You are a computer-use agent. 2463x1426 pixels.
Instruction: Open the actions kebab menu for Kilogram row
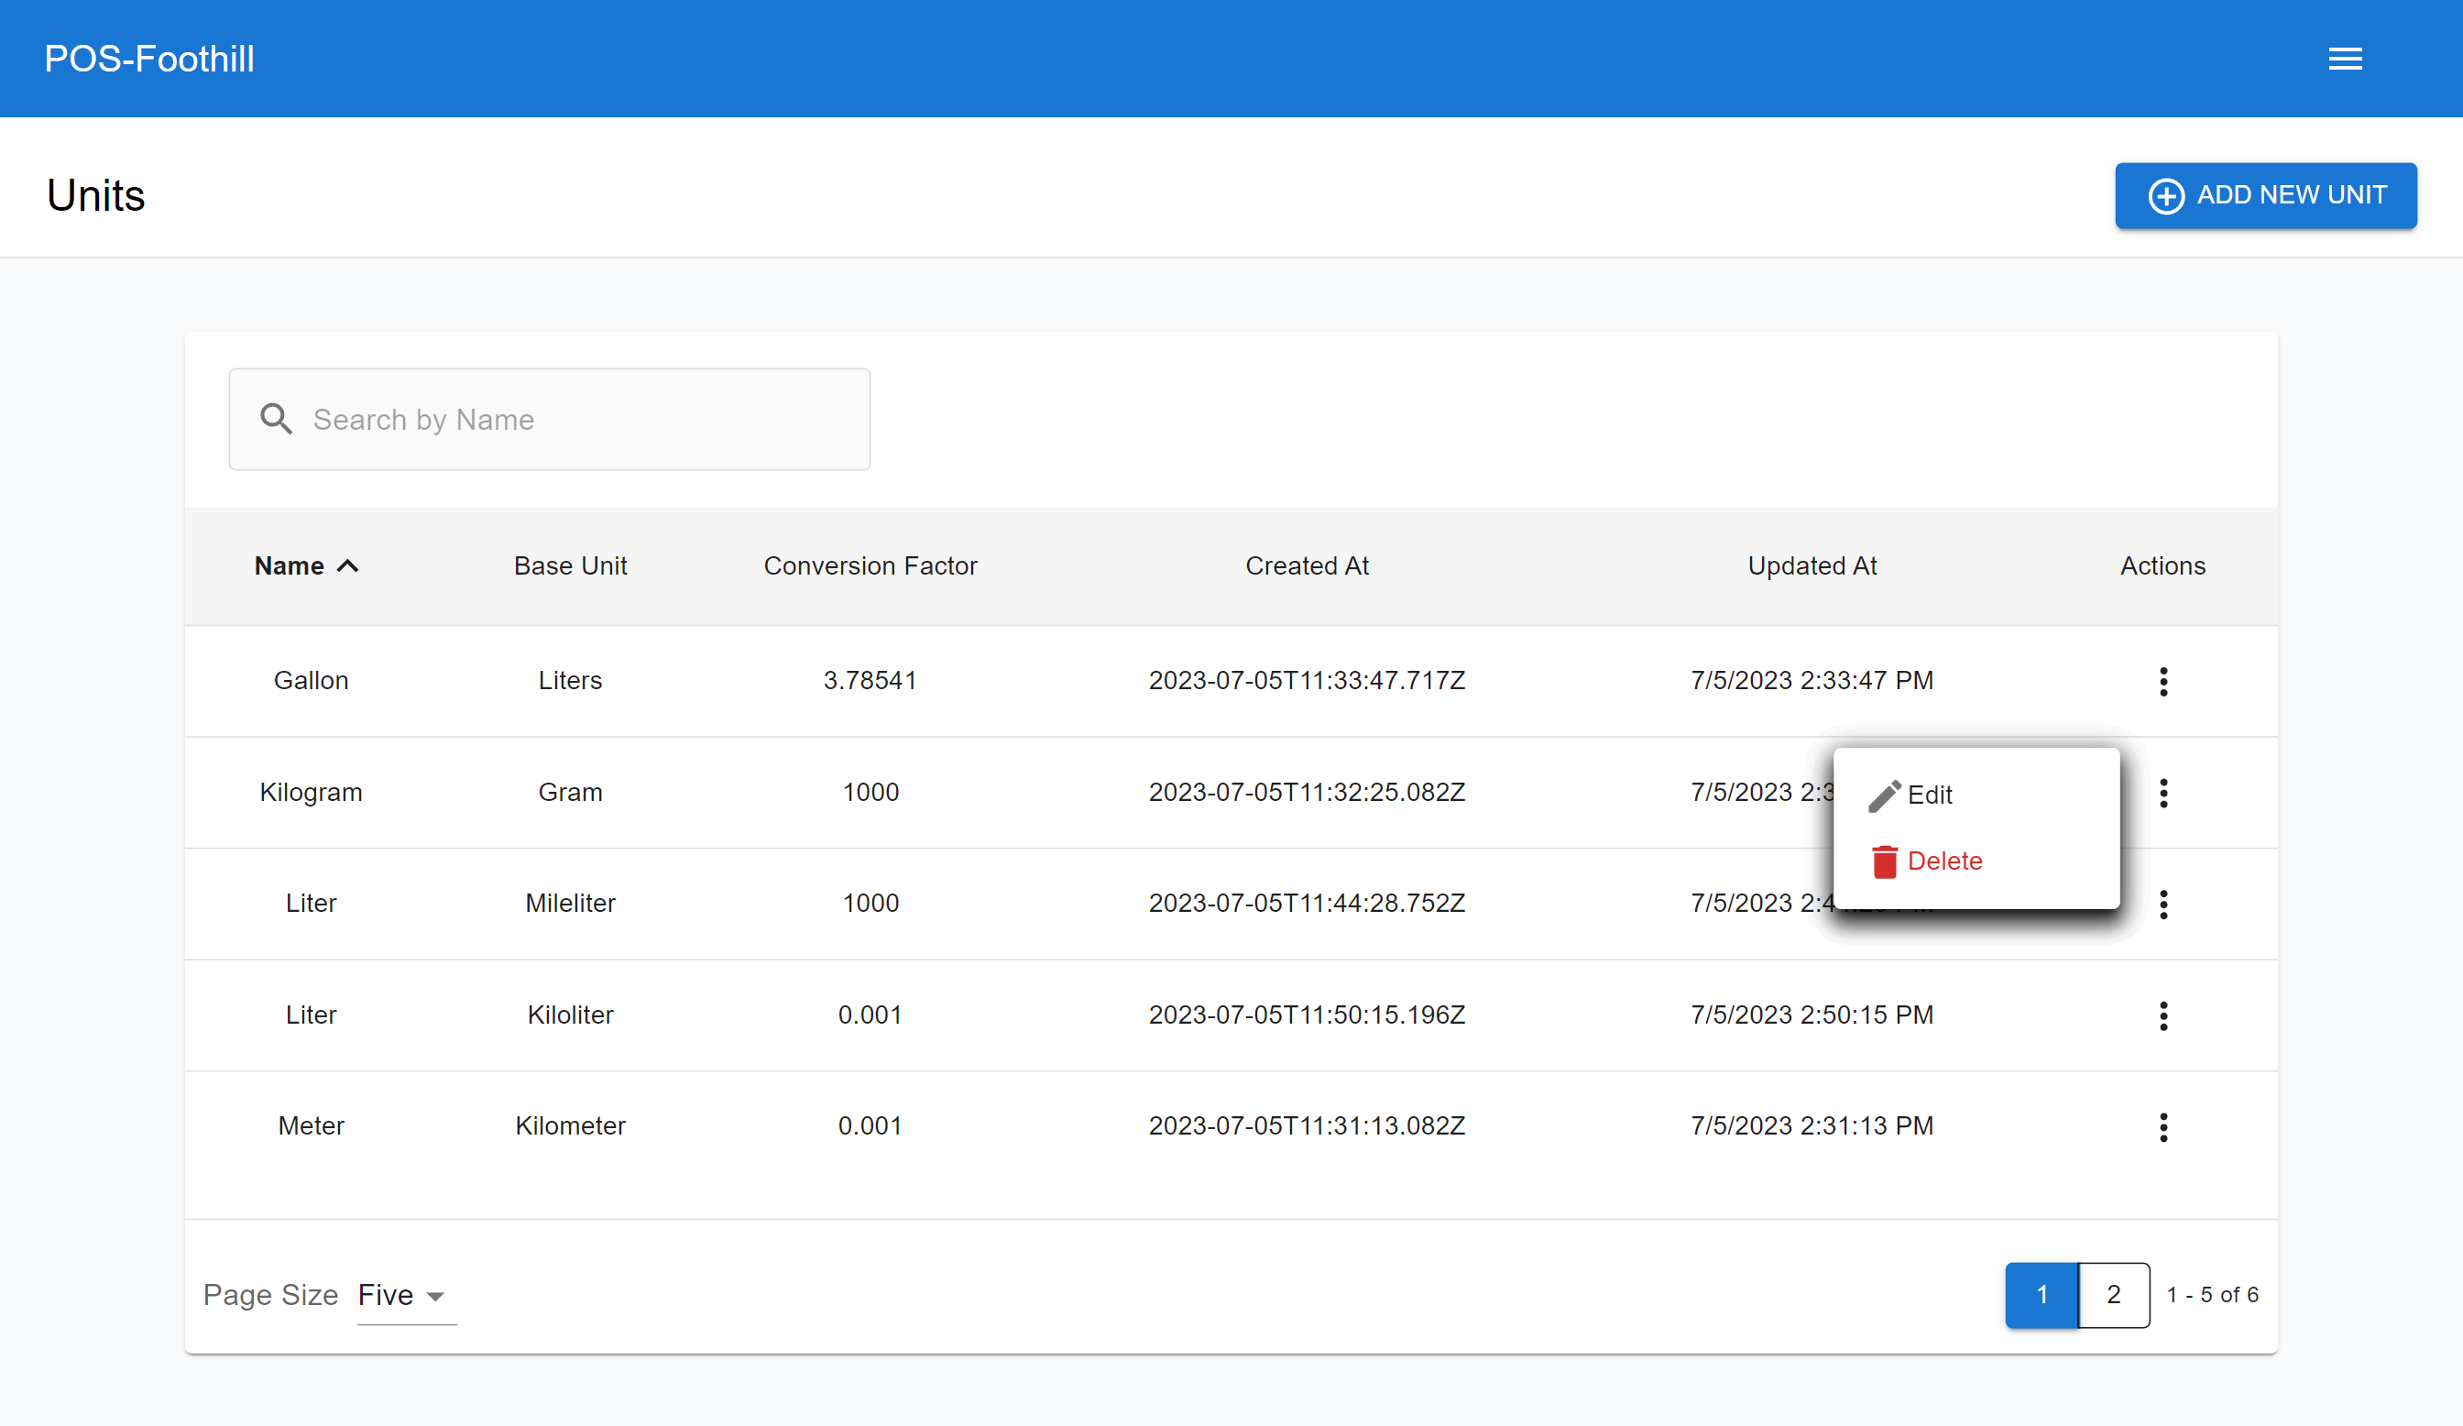(2164, 793)
